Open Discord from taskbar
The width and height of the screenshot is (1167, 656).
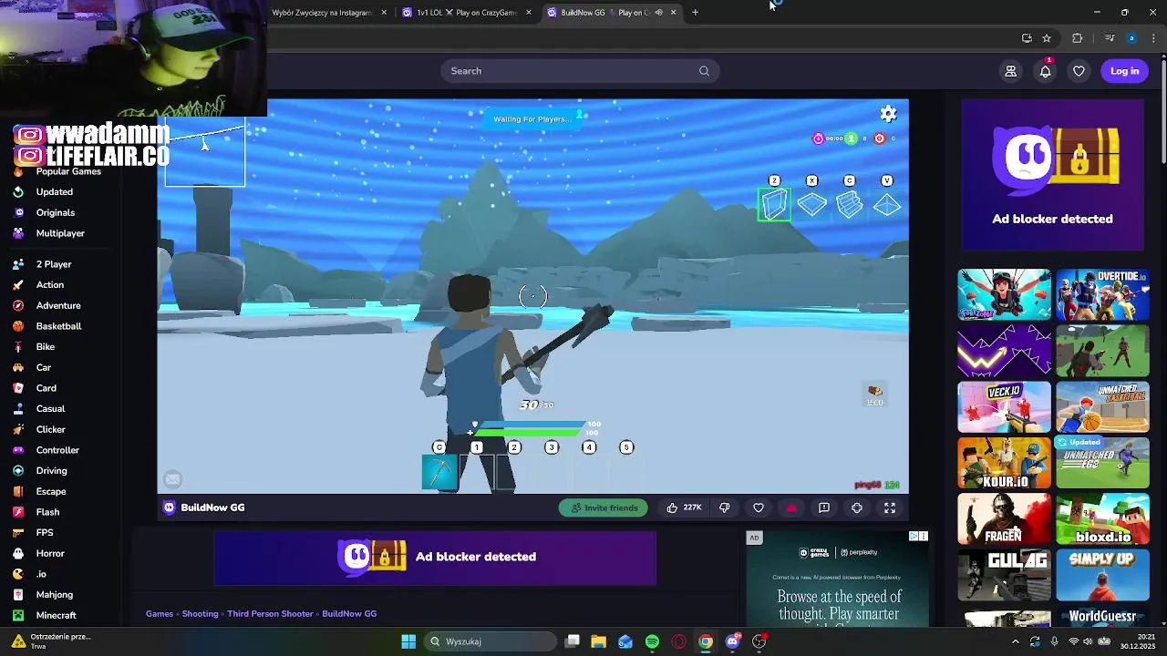[x=732, y=641]
